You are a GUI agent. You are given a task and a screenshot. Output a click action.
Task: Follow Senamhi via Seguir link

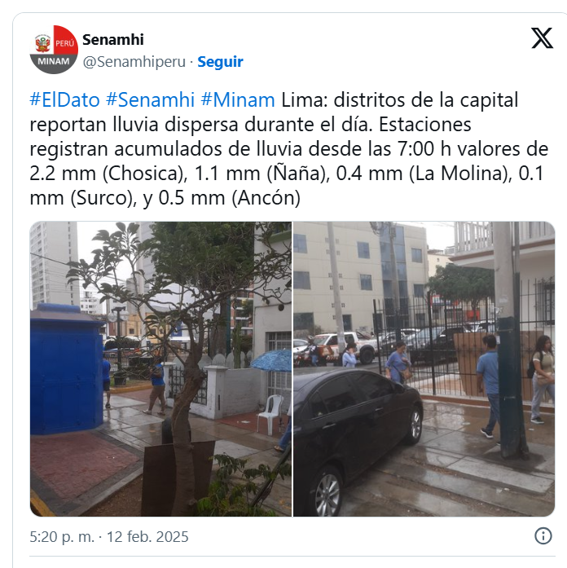[x=220, y=62]
